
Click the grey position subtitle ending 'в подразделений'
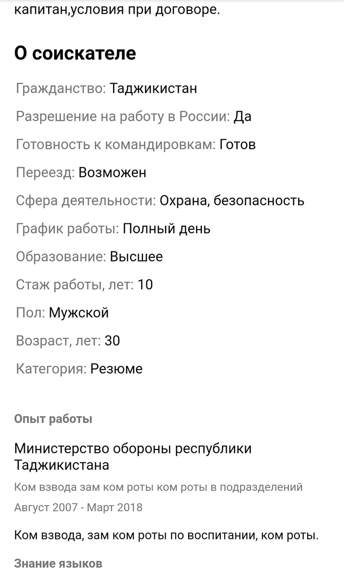tap(158, 487)
